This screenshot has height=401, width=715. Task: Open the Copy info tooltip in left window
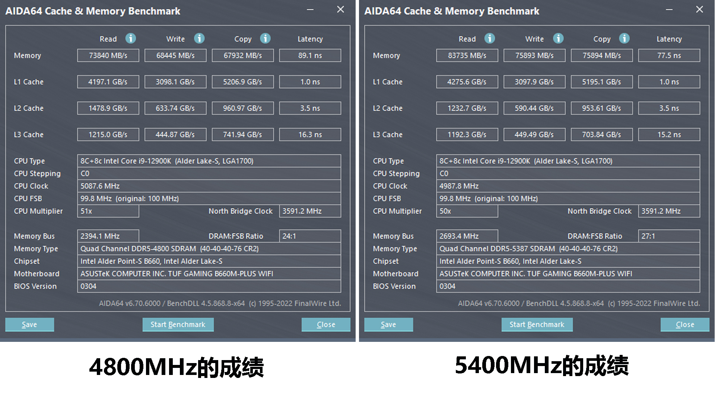pos(265,38)
